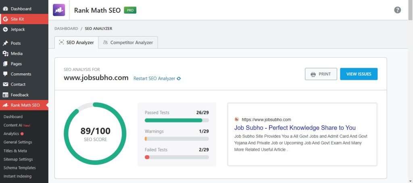Click the search preview description text

click(x=300, y=143)
